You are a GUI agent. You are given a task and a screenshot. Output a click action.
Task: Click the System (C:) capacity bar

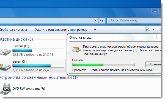pyautogui.click(x=38, y=50)
